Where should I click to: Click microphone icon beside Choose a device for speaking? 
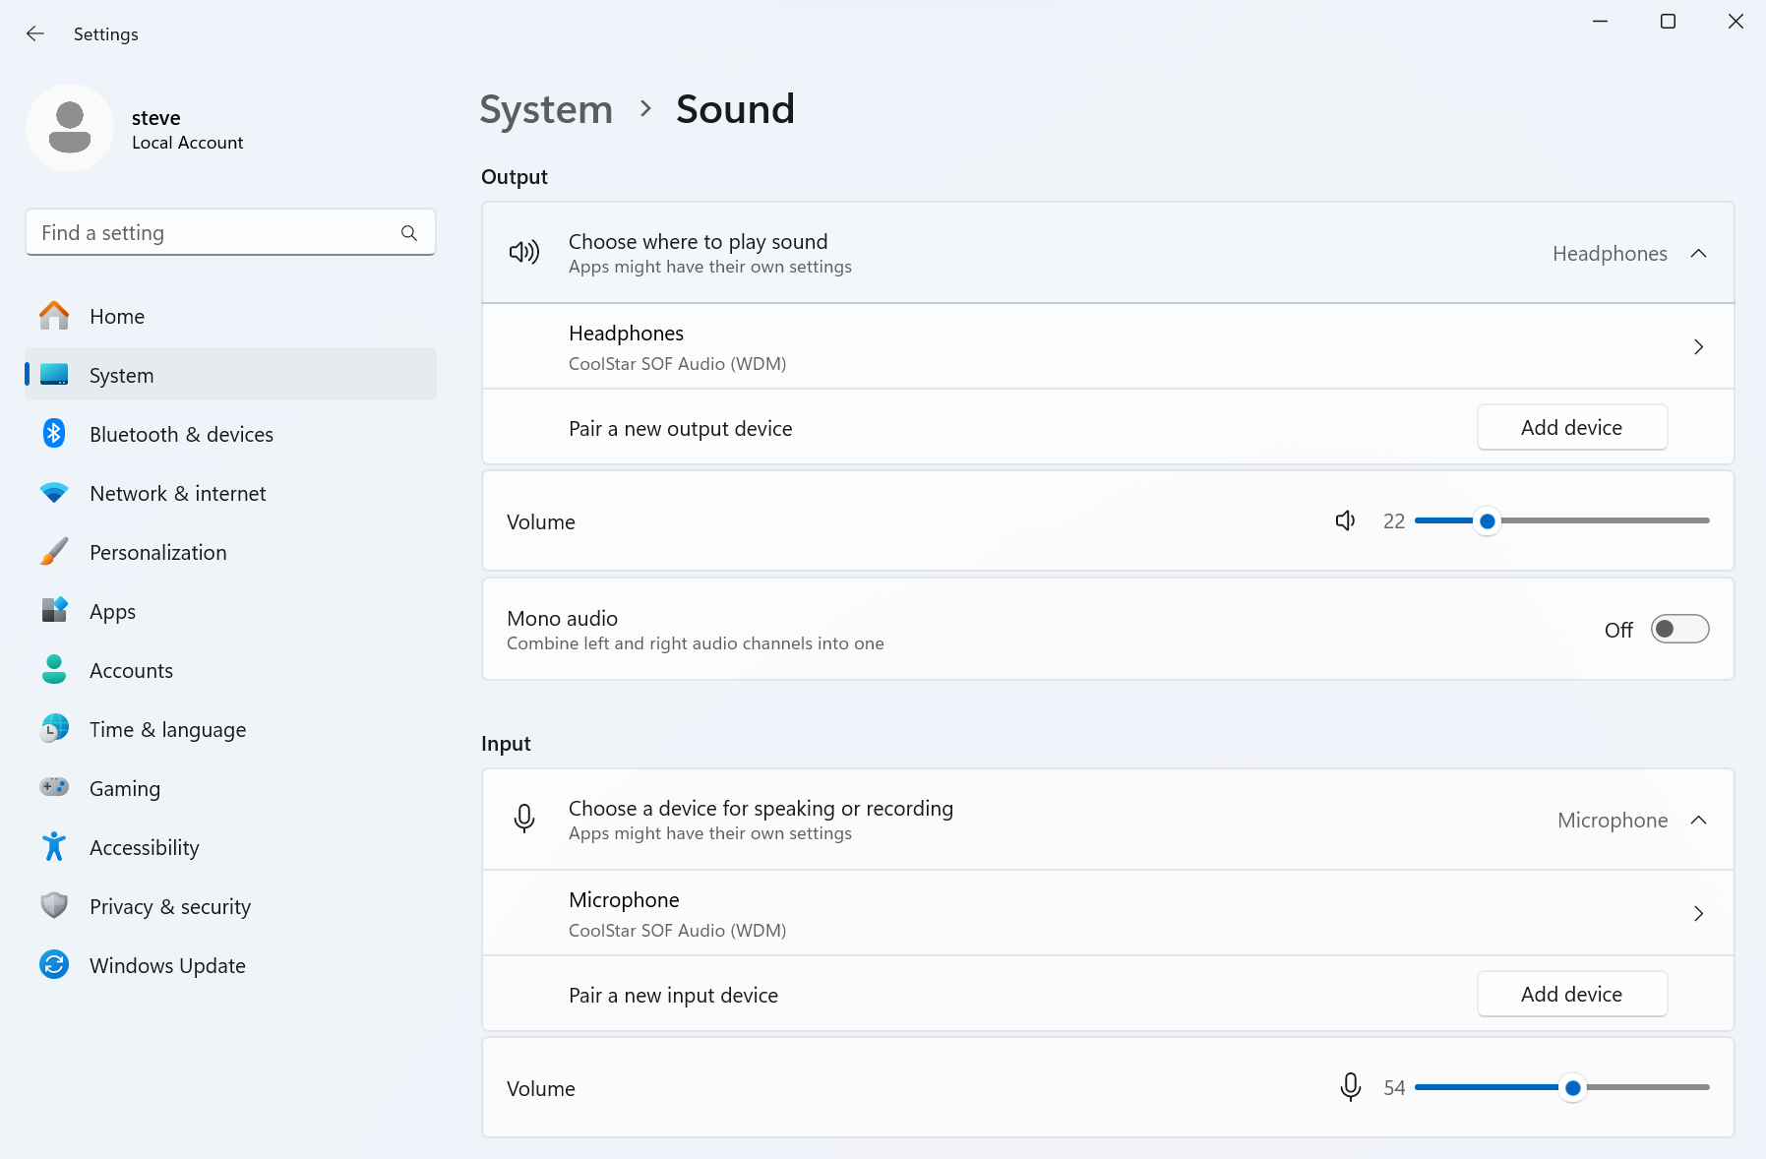[524, 819]
